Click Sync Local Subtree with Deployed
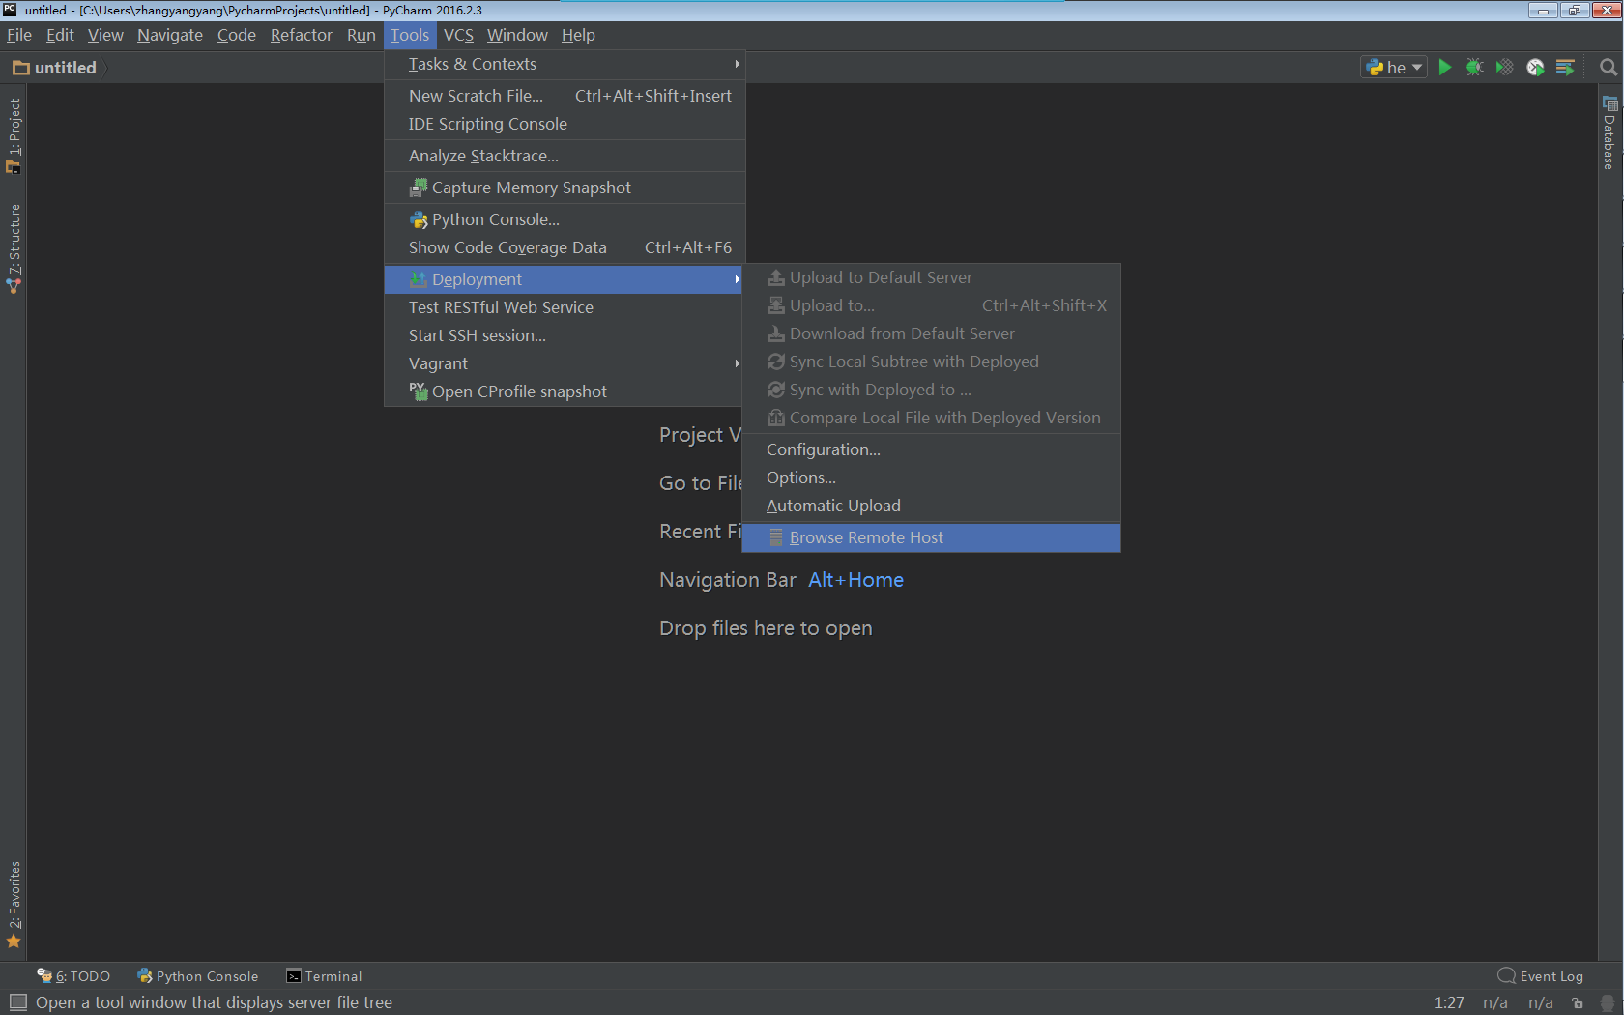Image resolution: width=1624 pixels, height=1015 pixels. tap(931, 362)
